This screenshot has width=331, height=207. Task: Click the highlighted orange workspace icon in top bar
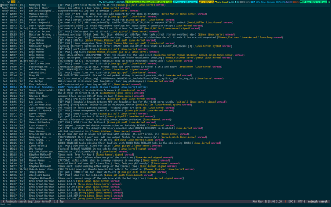[x=13, y=2]
